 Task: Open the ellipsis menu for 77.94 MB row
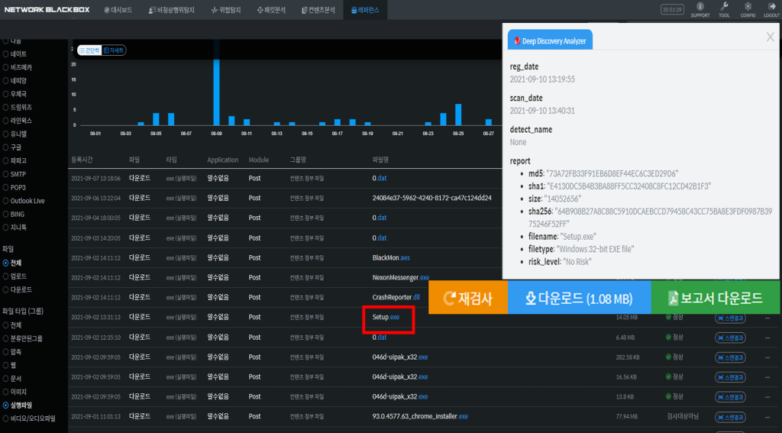click(767, 416)
